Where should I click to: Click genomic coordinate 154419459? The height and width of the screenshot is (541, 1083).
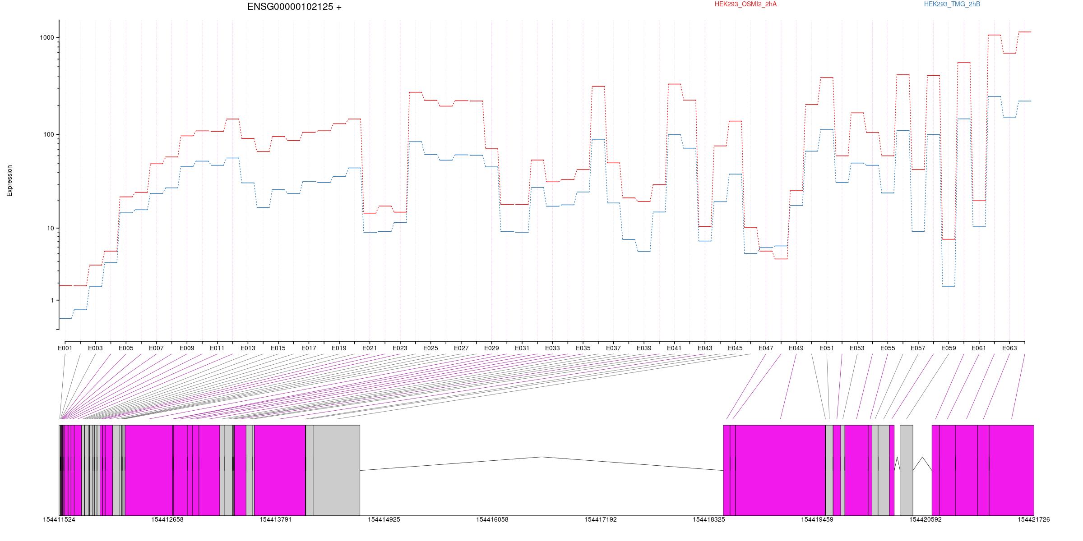pos(817,520)
